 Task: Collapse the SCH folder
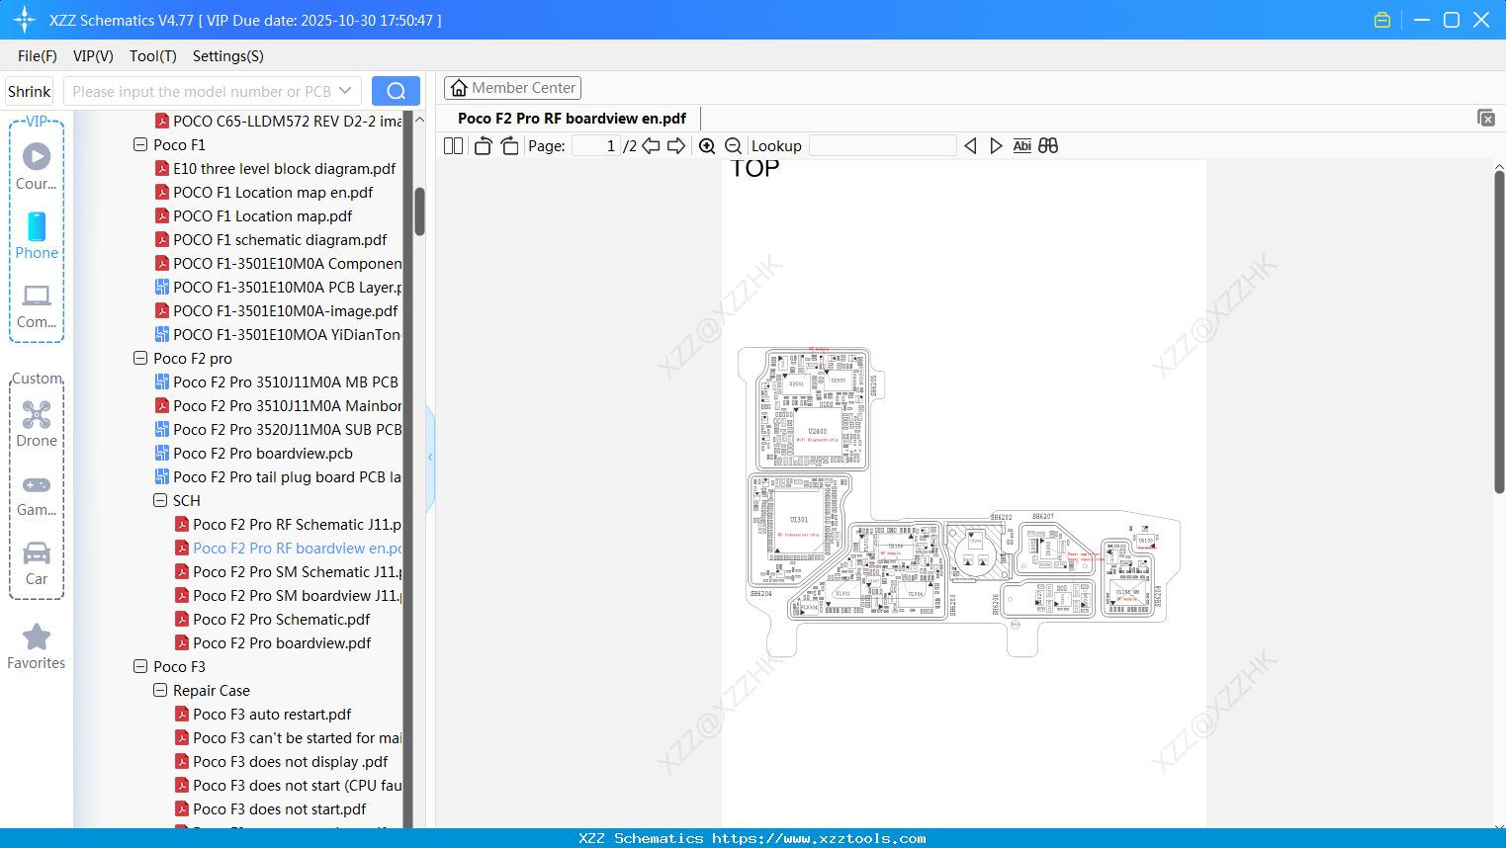160,500
